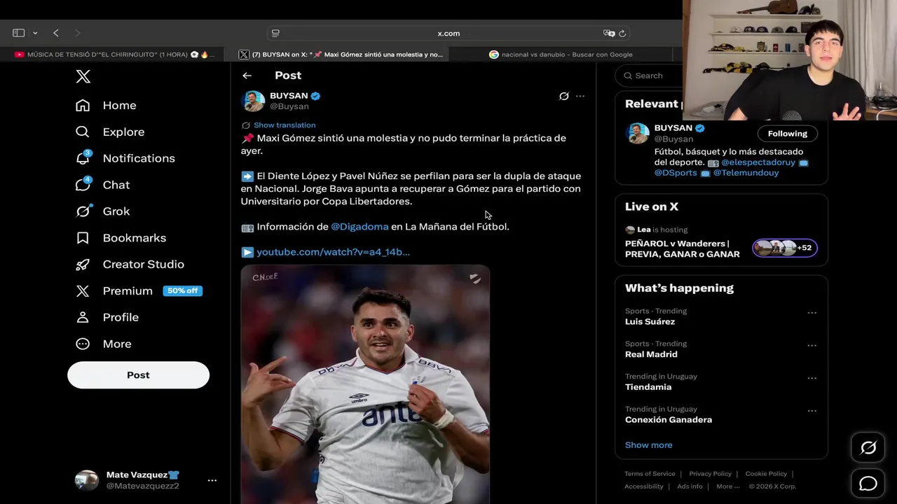Go back using the post arrow
The height and width of the screenshot is (504, 897).
pos(247,76)
